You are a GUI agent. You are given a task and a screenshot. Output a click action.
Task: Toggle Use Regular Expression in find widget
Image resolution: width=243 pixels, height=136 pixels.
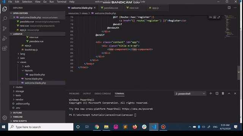coord(219,17)
